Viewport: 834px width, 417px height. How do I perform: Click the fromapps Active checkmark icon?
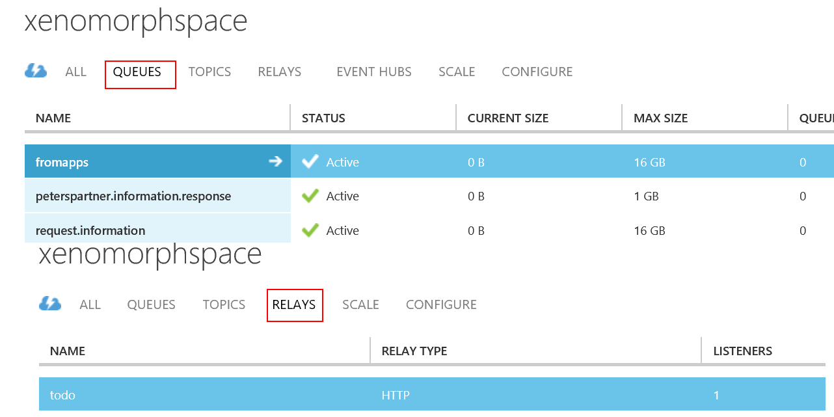pyautogui.click(x=311, y=162)
